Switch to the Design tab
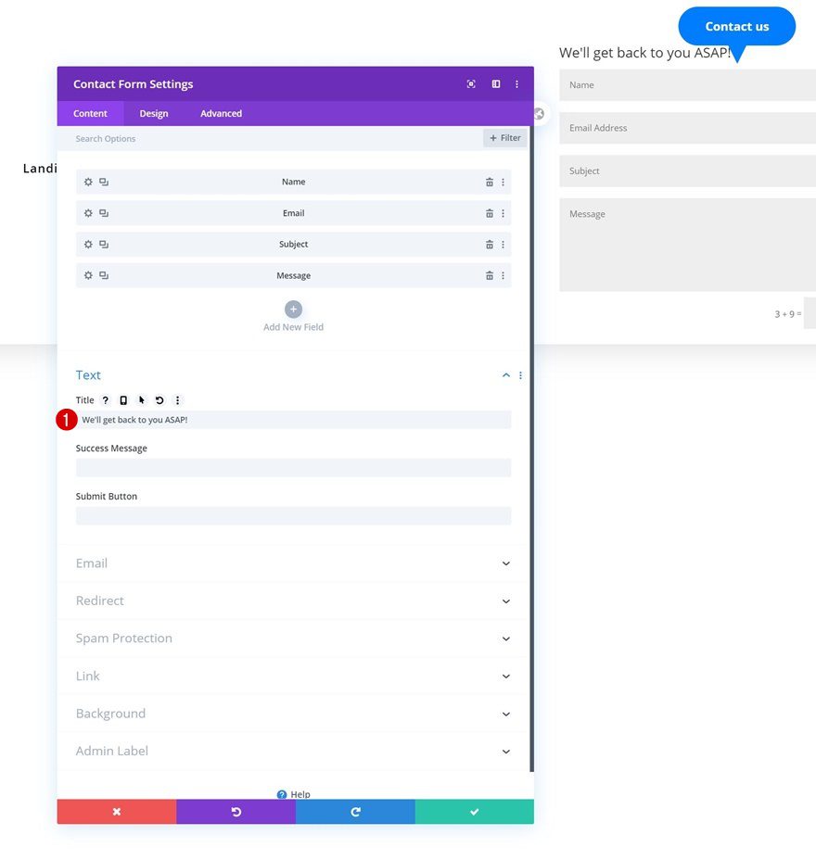 coord(153,113)
